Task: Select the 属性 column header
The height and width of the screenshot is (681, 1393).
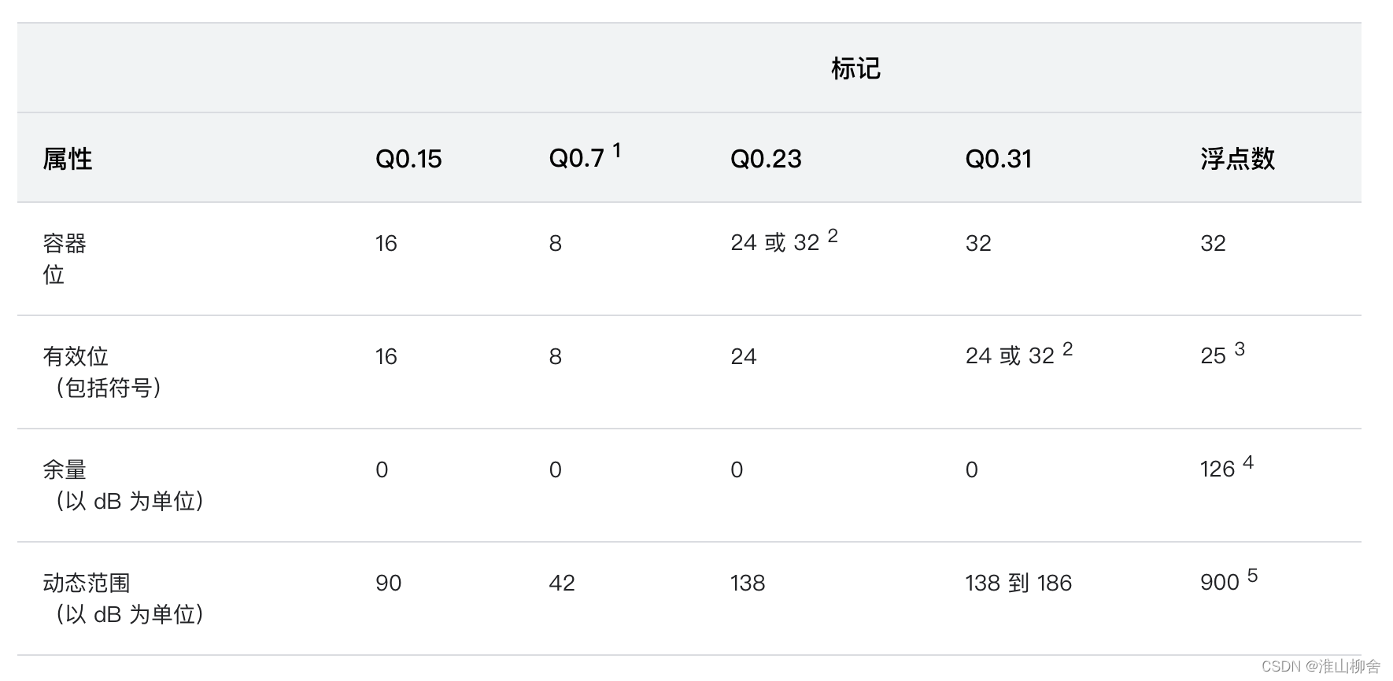Action: (x=68, y=159)
